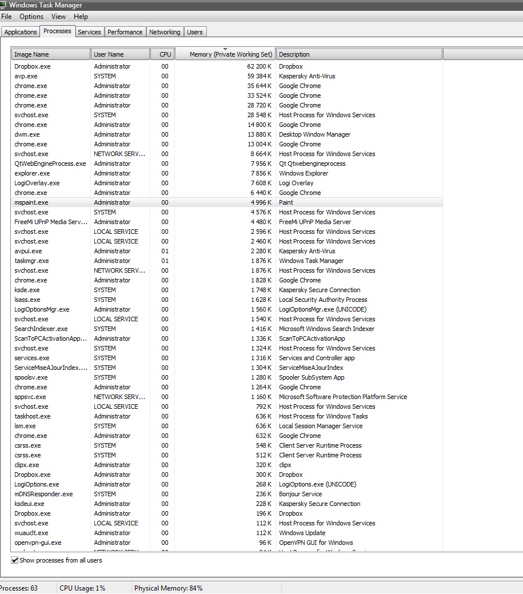Click the Physical Memory: 84% status
Screen dimensions: 523x594
pos(169,588)
